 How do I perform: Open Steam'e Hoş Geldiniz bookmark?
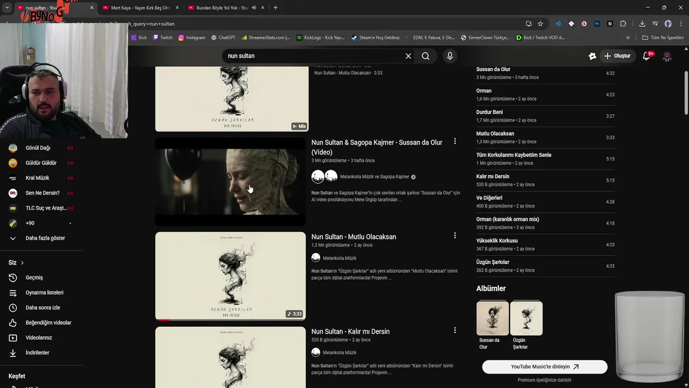coord(375,38)
